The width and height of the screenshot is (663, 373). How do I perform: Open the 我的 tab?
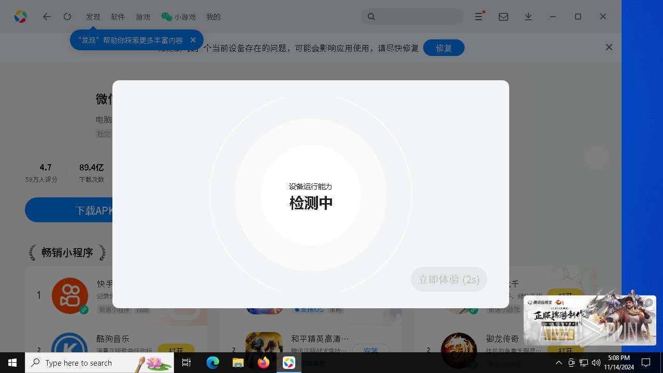[x=213, y=17]
